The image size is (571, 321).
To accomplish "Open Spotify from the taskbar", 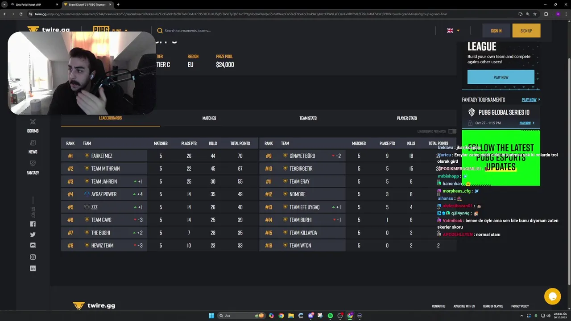I will pyautogui.click(x=330, y=316).
